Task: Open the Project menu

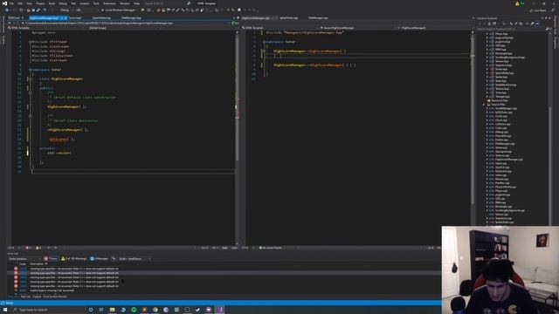Action: [40, 3]
